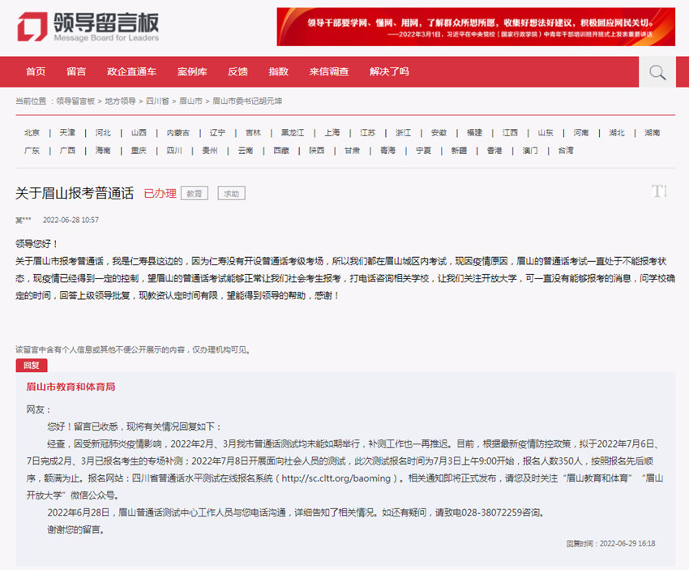Click the 求助 category tag
This screenshot has width=689, height=570.
tap(230, 193)
